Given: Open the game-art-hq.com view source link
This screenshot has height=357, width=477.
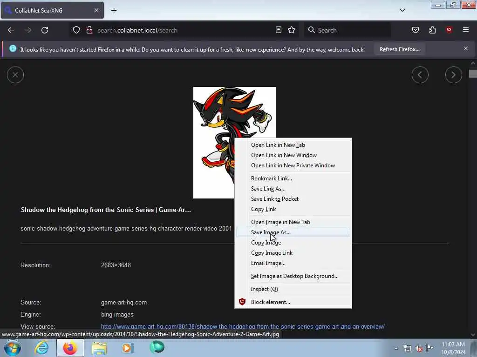Looking at the screenshot, I should (242, 327).
